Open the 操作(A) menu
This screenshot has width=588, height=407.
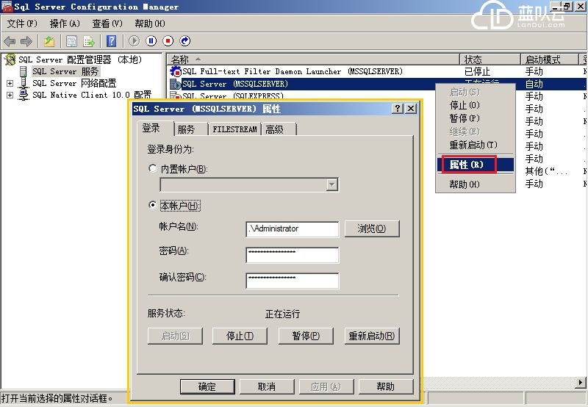pyautogui.click(x=65, y=24)
